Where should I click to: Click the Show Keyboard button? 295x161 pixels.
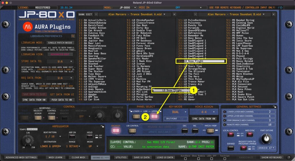271,158
